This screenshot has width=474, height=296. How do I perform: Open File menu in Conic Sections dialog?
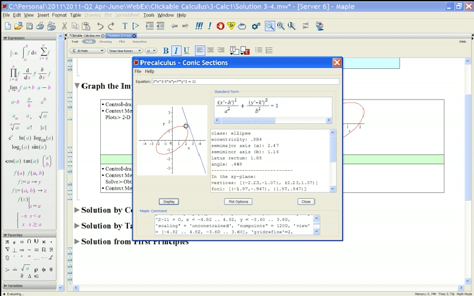coord(138,72)
